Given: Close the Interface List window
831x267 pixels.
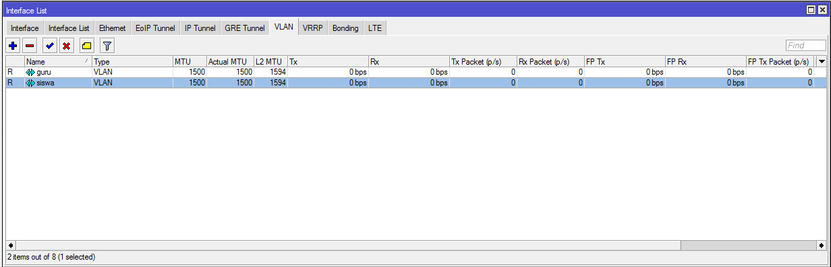Looking at the screenshot, I should pyautogui.click(x=822, y=10).
